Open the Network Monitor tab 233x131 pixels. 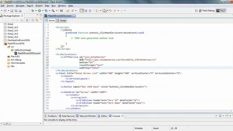click(86, 116)
